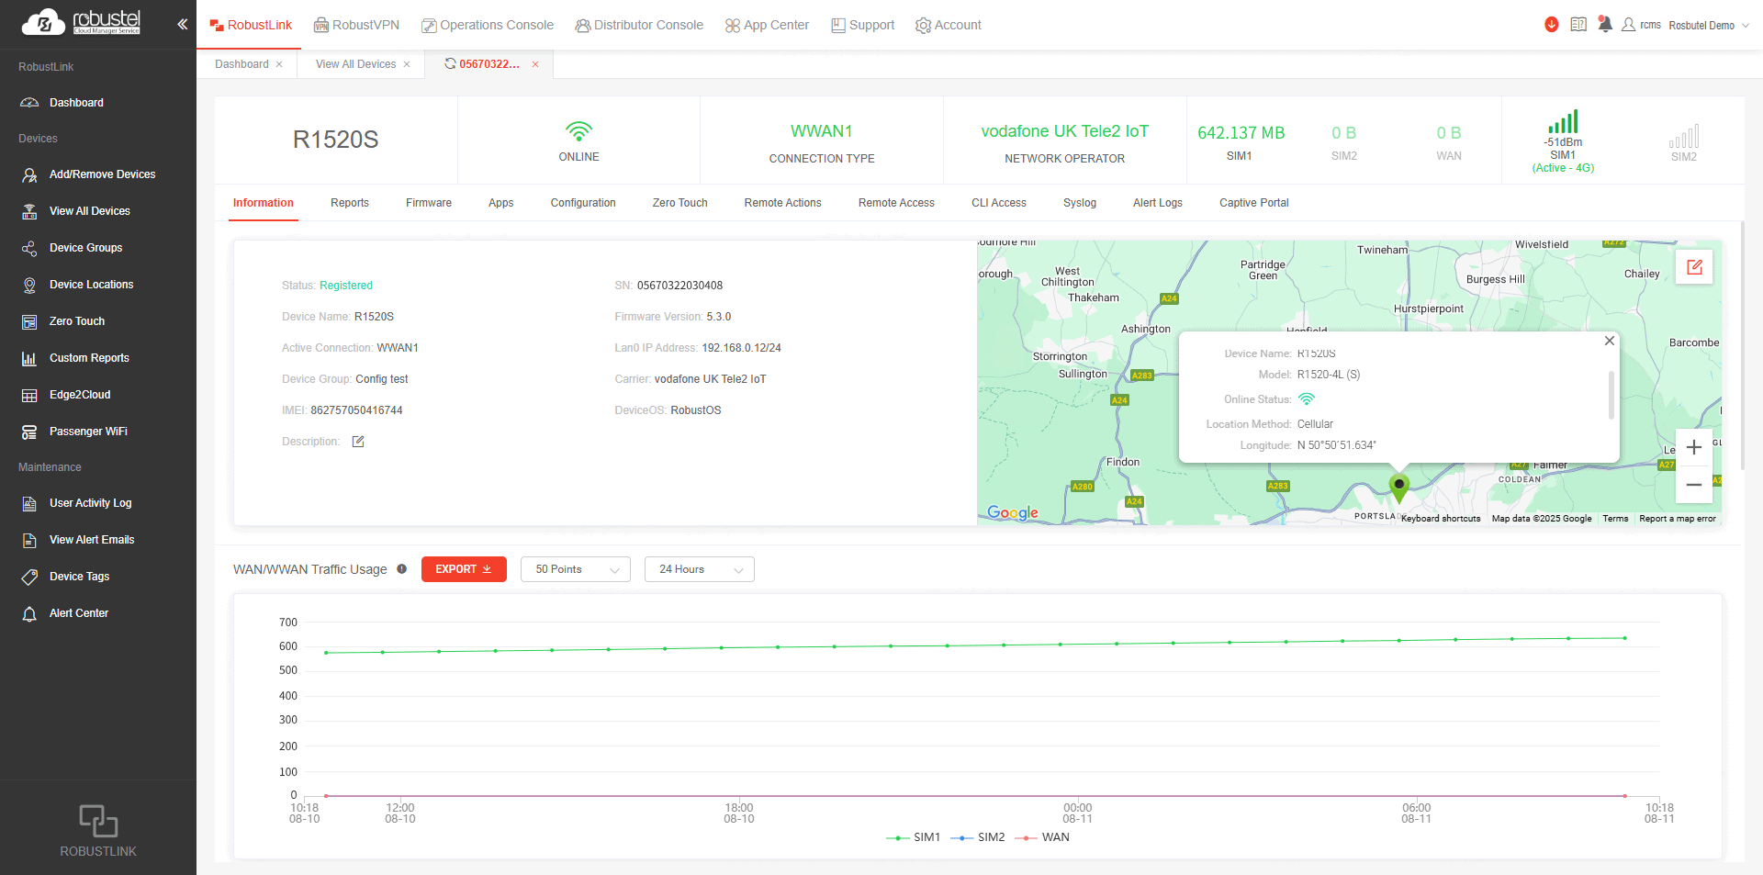
Task: Toggle SIM1 series in chart legend
Action: (913, 837)
